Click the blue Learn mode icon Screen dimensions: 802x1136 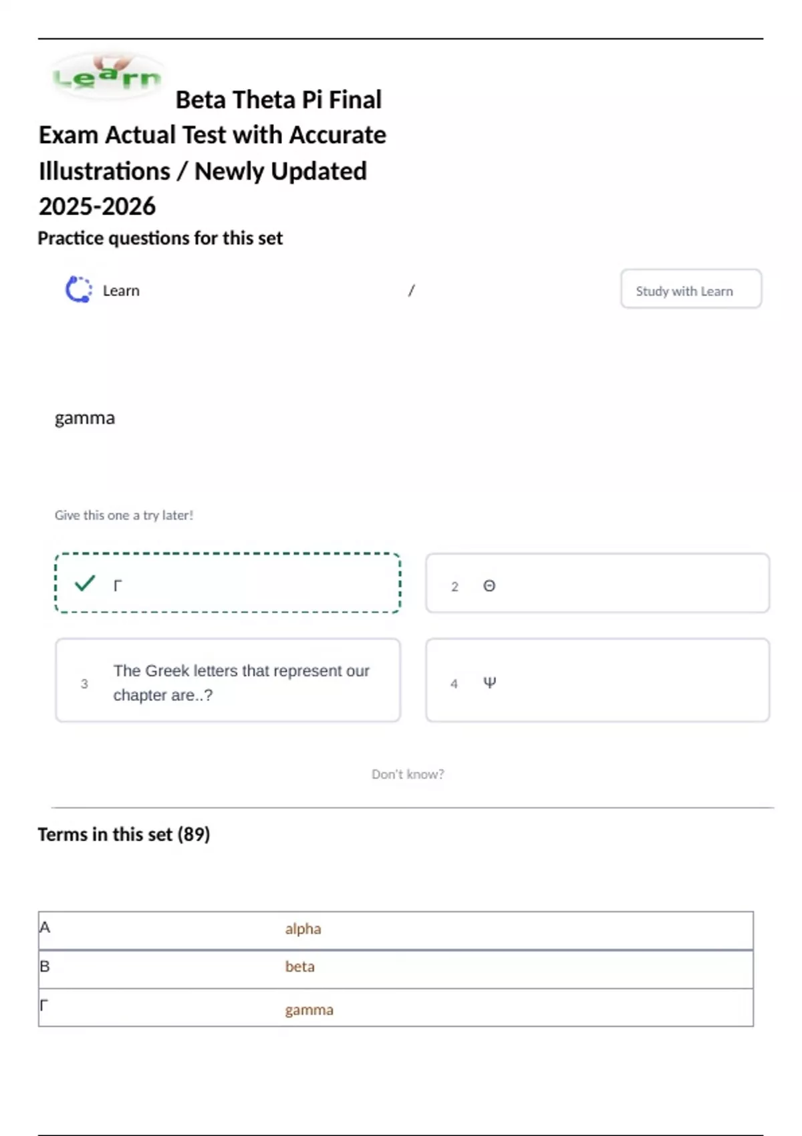78,290
